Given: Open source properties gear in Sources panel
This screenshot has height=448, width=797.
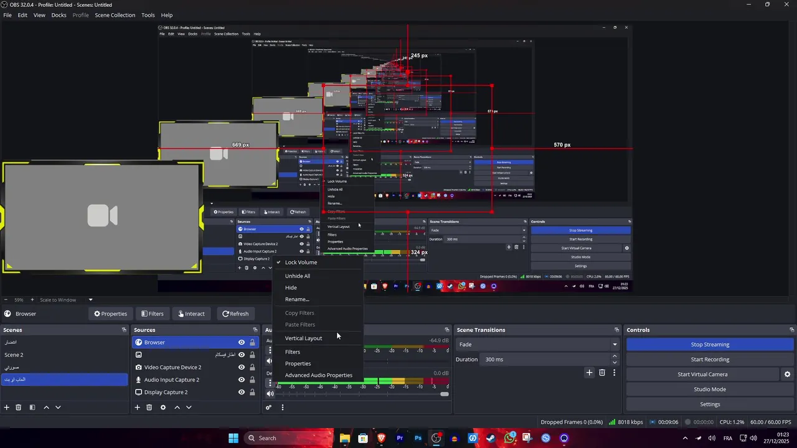Looking at the screenshot, I should tap(163, 408).
